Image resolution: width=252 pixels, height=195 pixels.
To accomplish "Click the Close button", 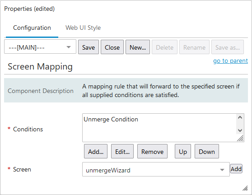I will [112, 47].
